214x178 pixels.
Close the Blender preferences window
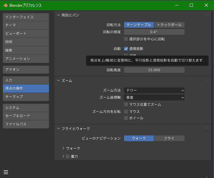[x=206, y=5]
